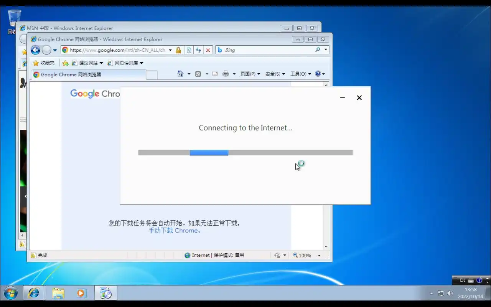Click the privacy/security lock icon in status bar
Screen dimensions: 491x307
[277, 255]
